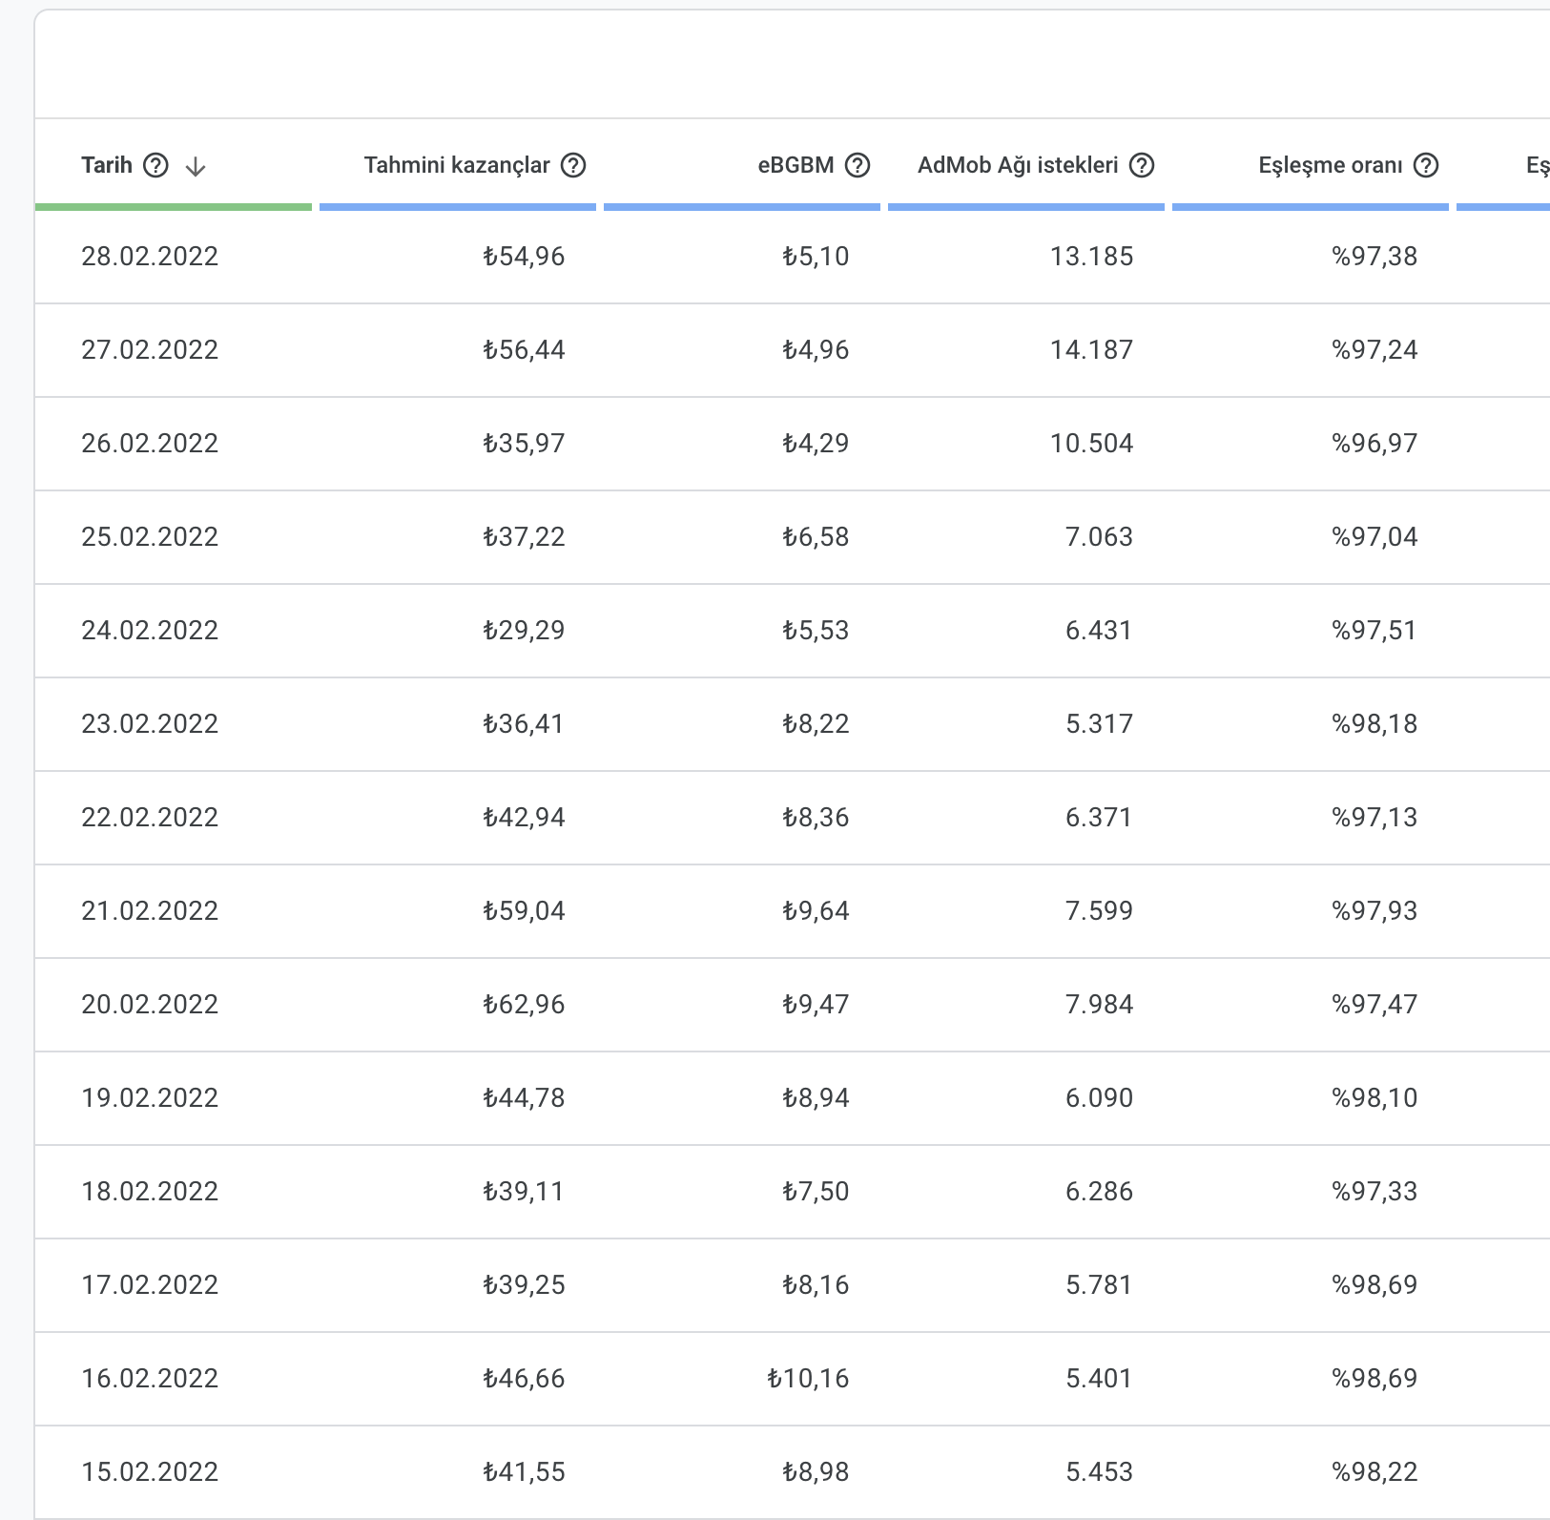1550x1520 pixels.
Task: Select the date 27.02.2022
Action: coord(150,350)
